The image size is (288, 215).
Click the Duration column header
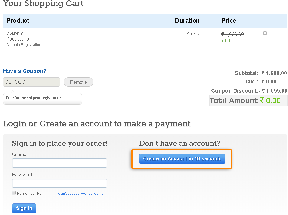pos(187,21)
